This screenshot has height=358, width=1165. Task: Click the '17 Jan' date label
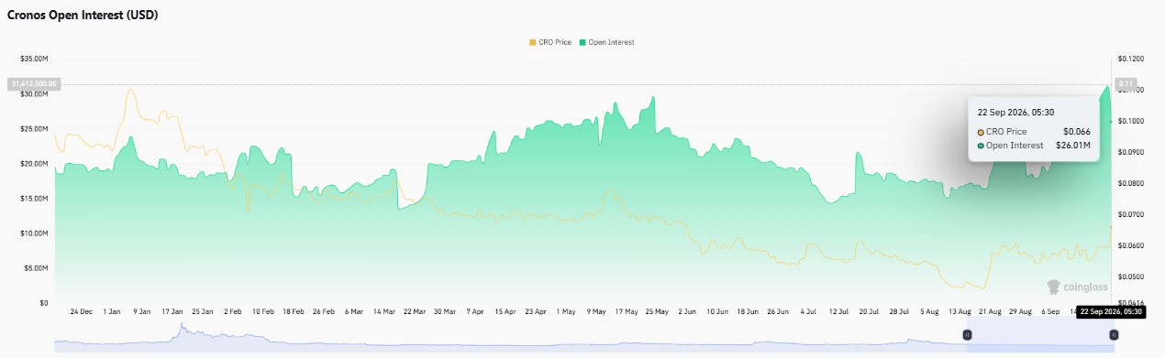pyautogui.click(x=172, y=311)
